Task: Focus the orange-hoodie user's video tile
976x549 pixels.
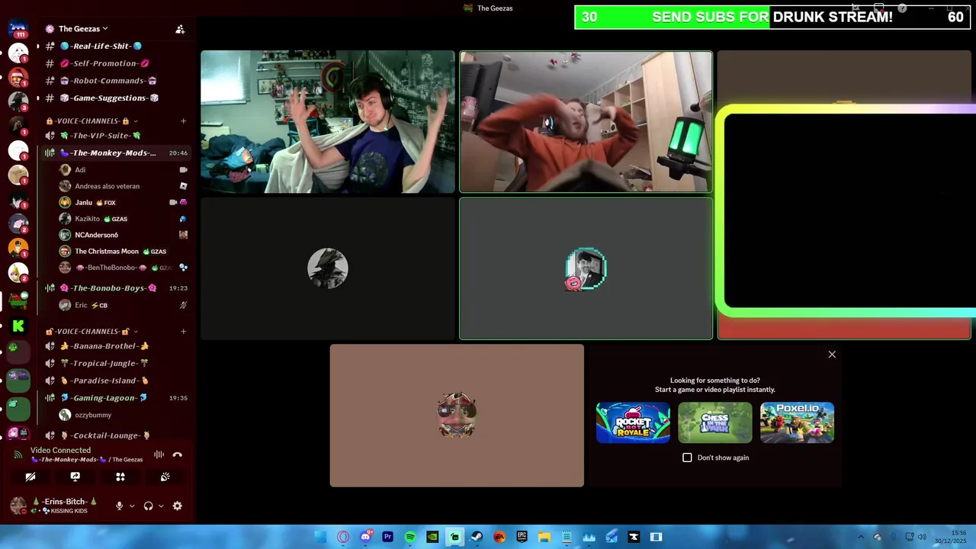Action: 586,122
